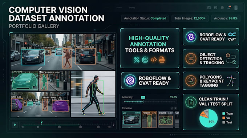Screen dimensions: 247x138
Task: Click the Total Images: 12,500+ badge
Action: pos(190,19)
